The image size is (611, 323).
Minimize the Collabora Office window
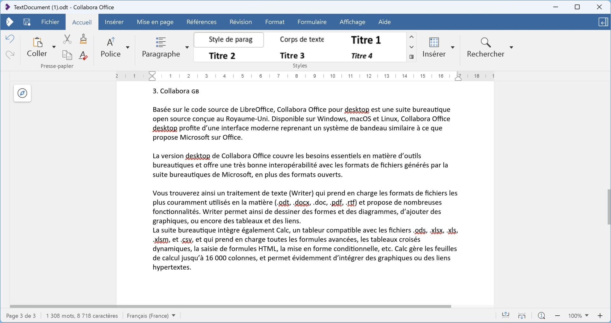556,7
